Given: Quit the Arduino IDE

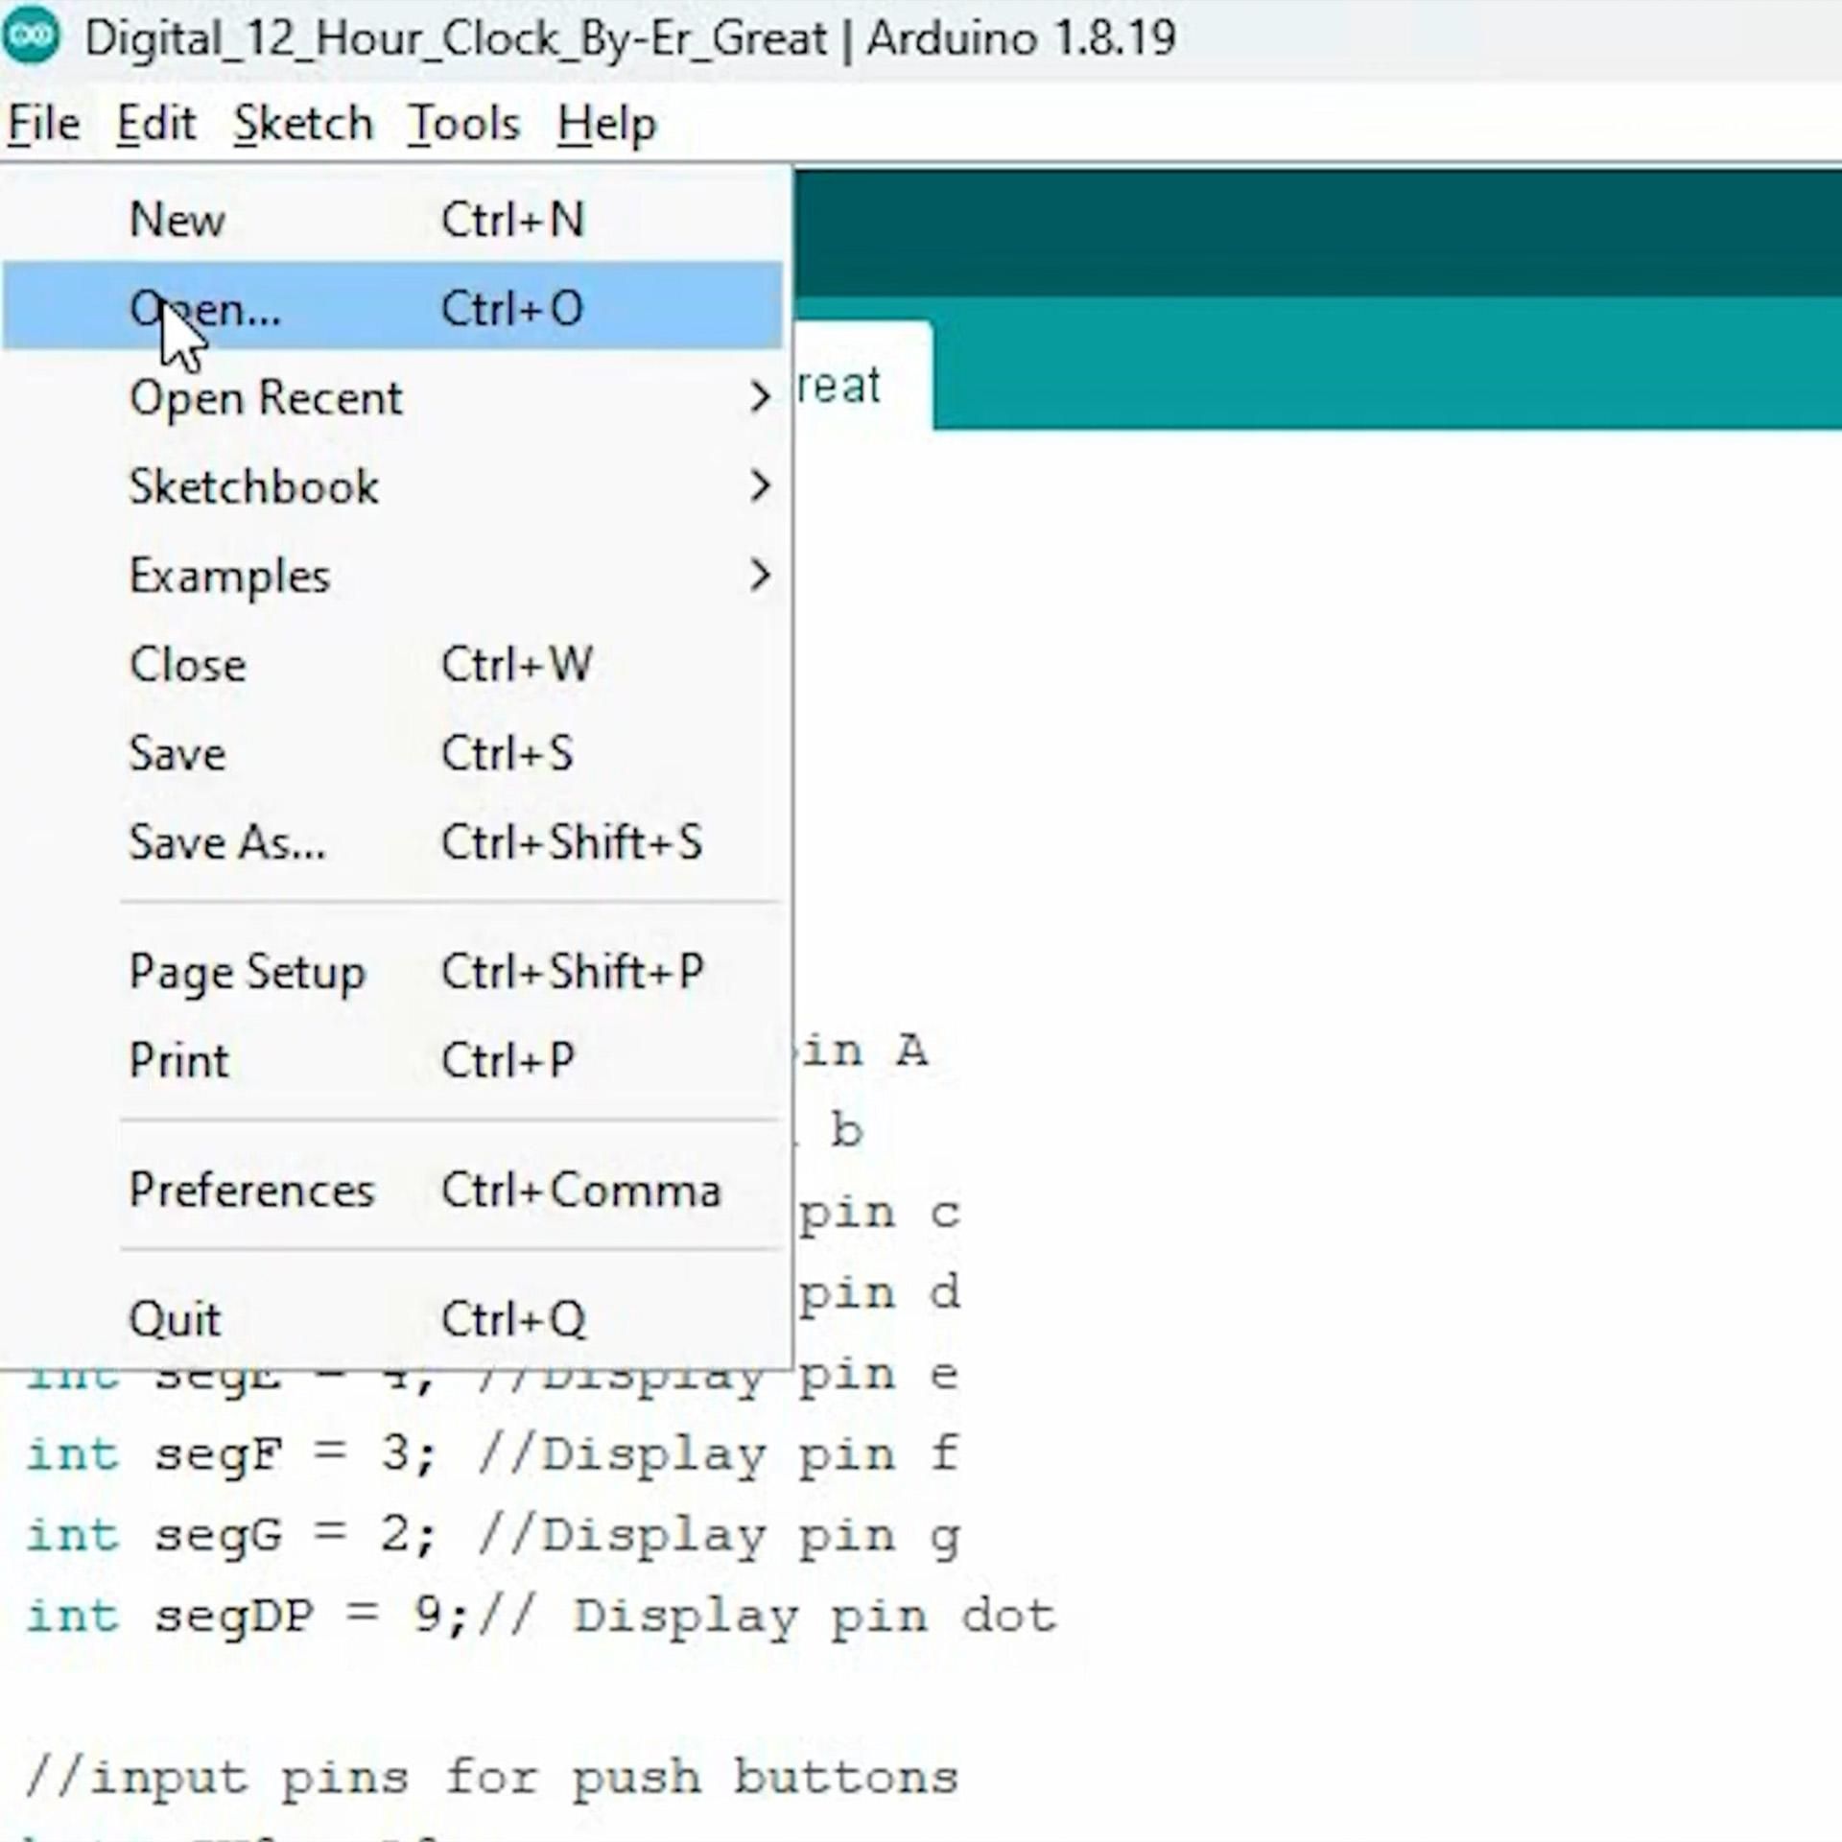Looking at the screenshot, I should 175,1317.
